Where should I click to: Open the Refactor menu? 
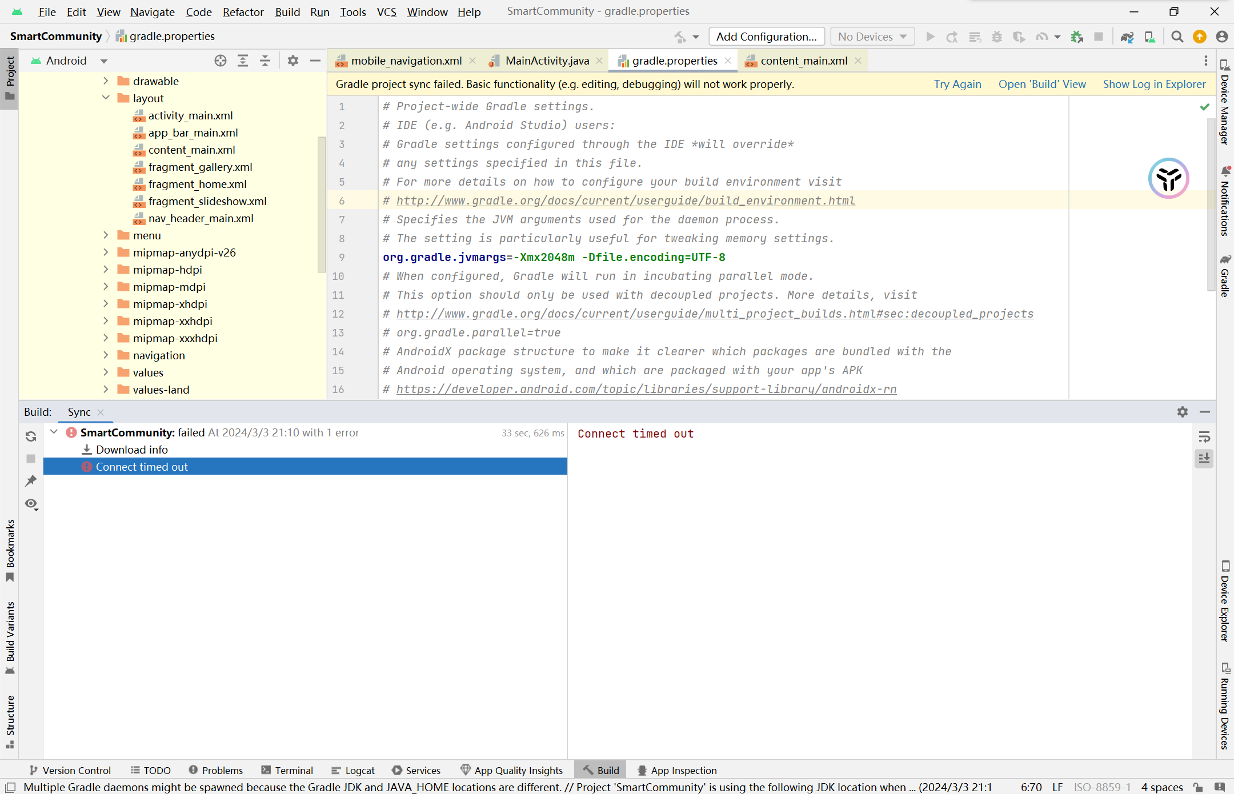click(x=243, y=12)
